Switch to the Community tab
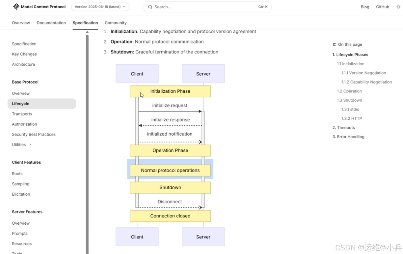The width and height of the screenshot is (403, 254). point(116,23)
